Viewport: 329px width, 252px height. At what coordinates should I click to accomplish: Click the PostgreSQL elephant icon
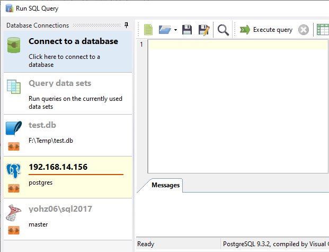[14, 171]
